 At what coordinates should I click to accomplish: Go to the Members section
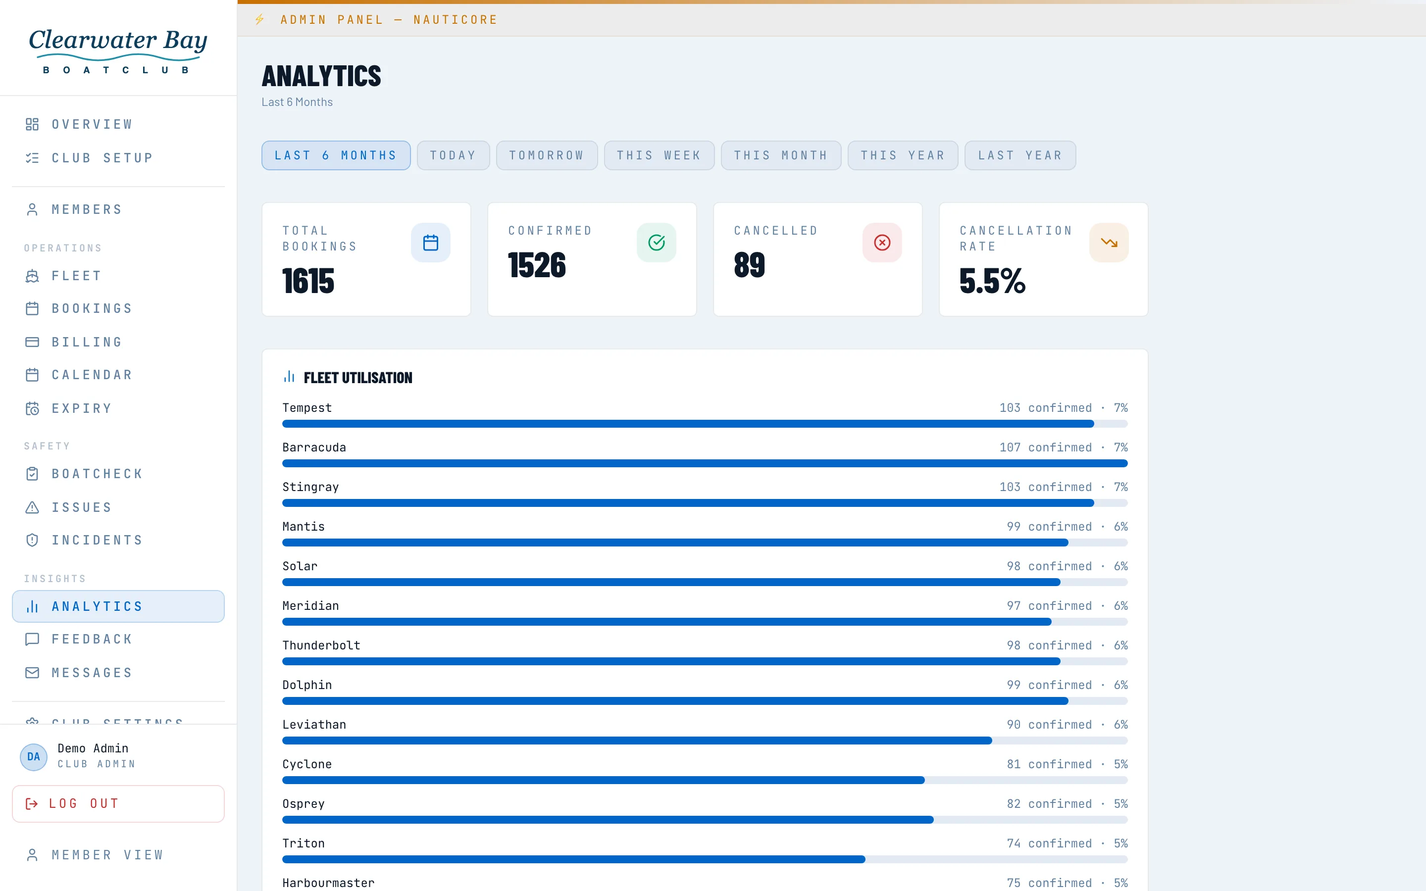coord(118,209)
